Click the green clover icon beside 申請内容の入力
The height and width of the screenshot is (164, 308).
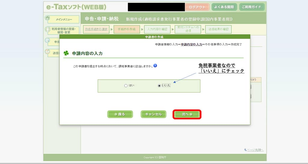point(66,53)
